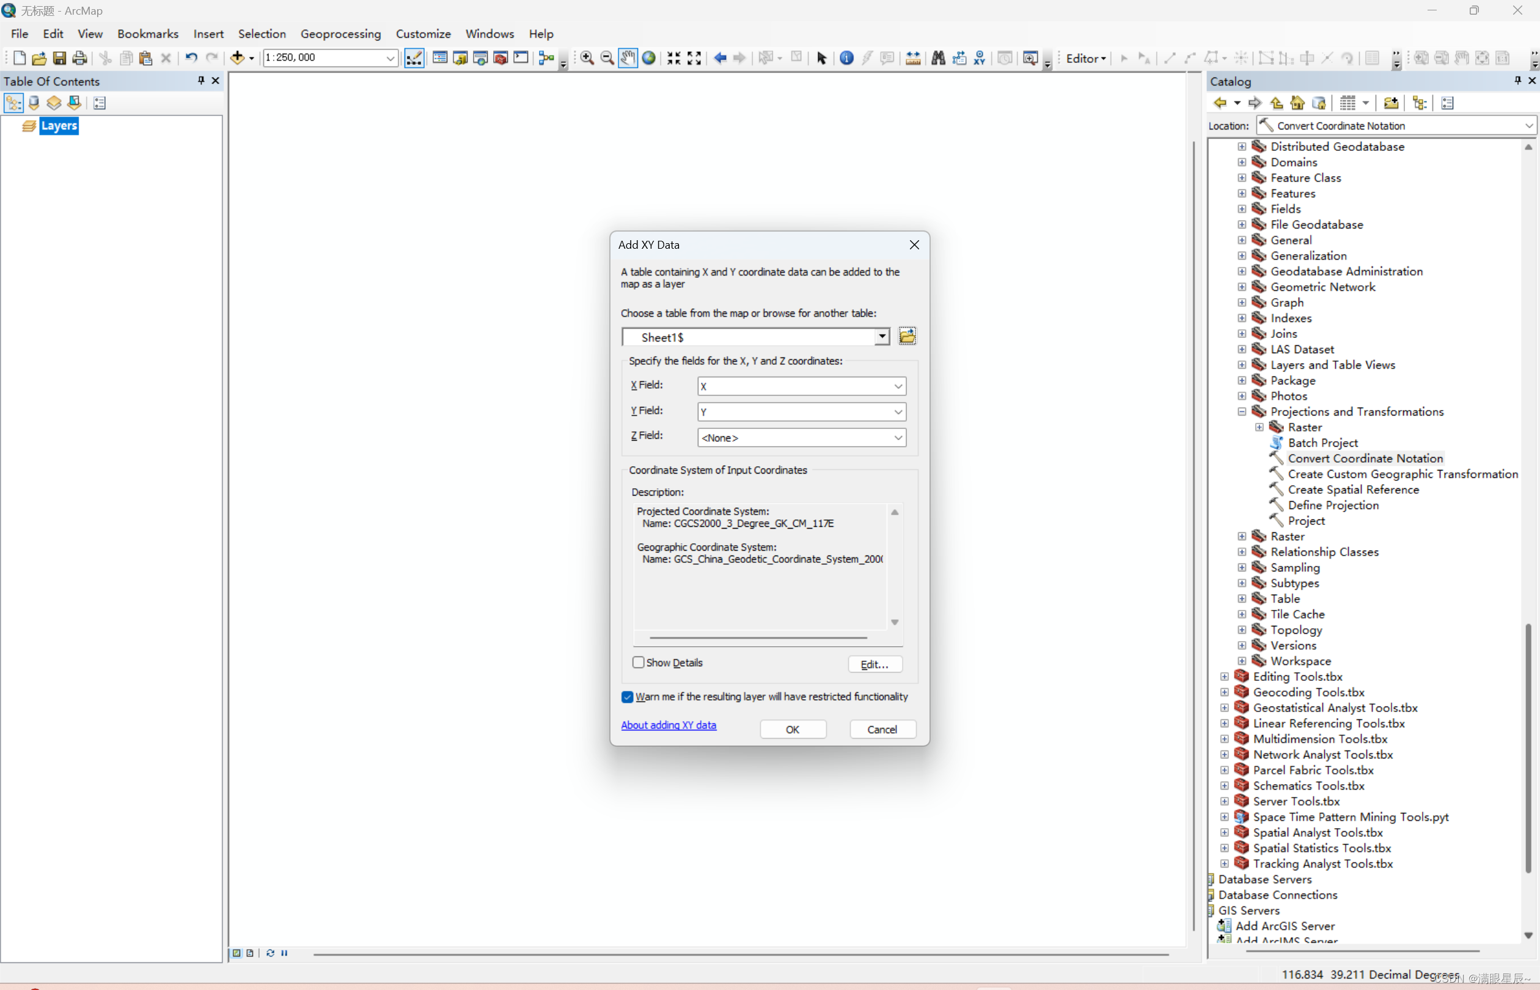Image resolution: width=1540 pixels, height=990 pixels.
Task: Open the Geoprocessing menu
Action: coord(340,34)
